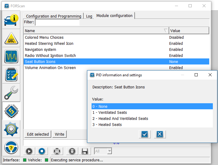
Task: Switch to Configuration and Programming tab
Action: 54,16
